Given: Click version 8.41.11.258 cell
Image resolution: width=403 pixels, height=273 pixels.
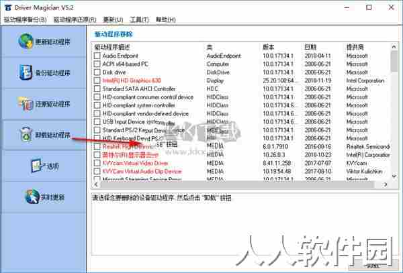Looking at the screenshot, I should (277, 163).
